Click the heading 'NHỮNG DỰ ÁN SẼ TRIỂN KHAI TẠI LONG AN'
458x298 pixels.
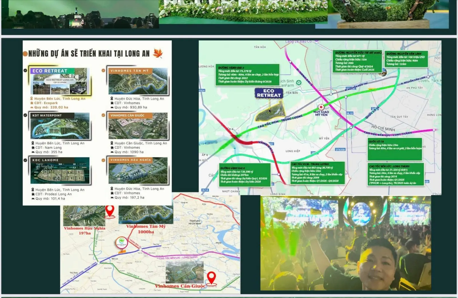click(89, 54)
